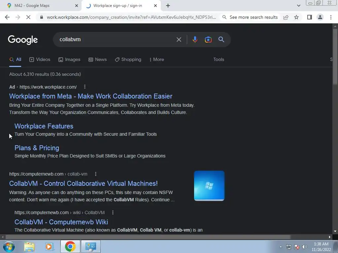The image size is (338, 253).
Task: Open the Workplace Features link
Action: (44, 126)
